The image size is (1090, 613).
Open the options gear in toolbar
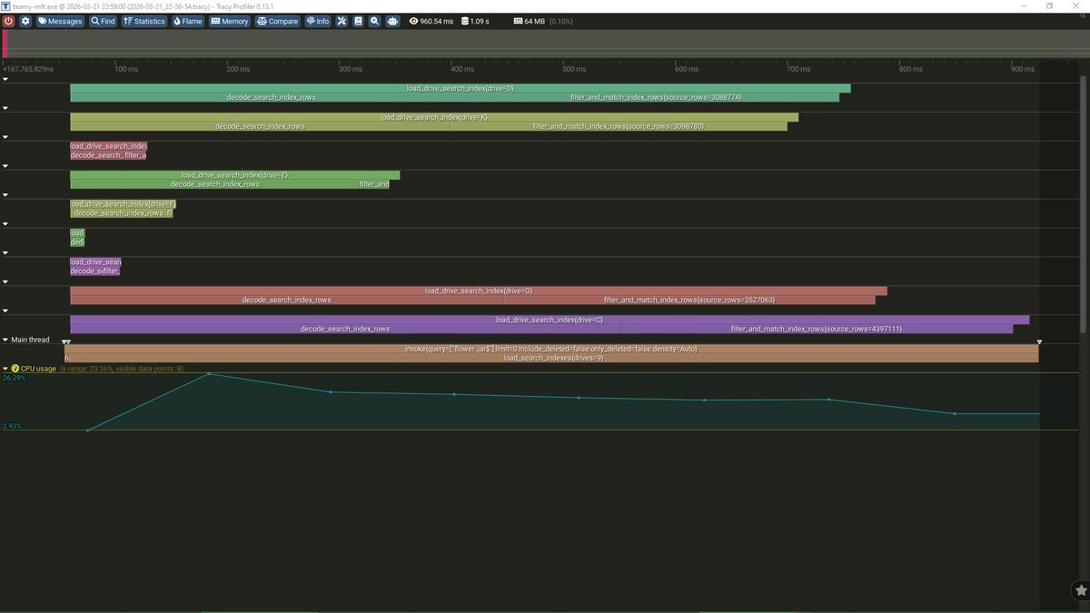25,21
